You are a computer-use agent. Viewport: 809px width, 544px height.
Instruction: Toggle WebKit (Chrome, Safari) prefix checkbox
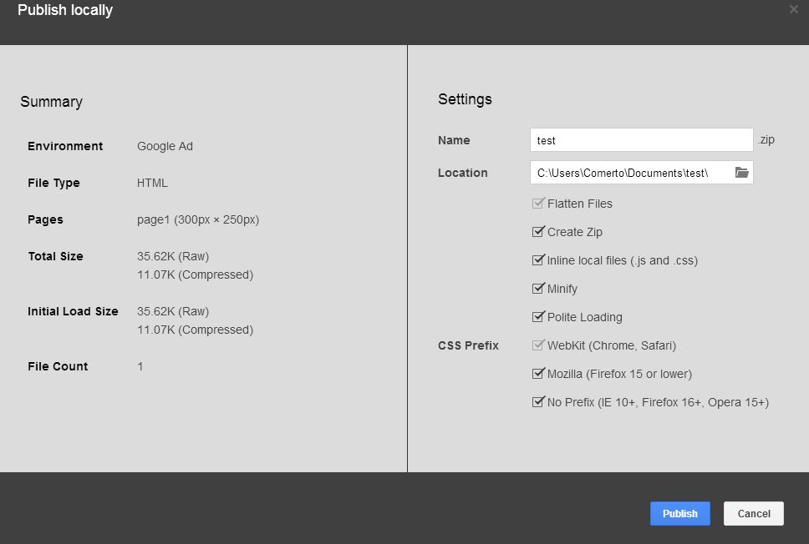pyautogui.click(x=538, y=345)
